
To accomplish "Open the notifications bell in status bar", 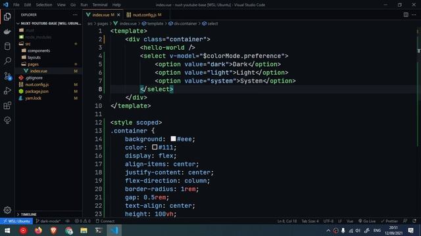I will [x=414, y=221].
